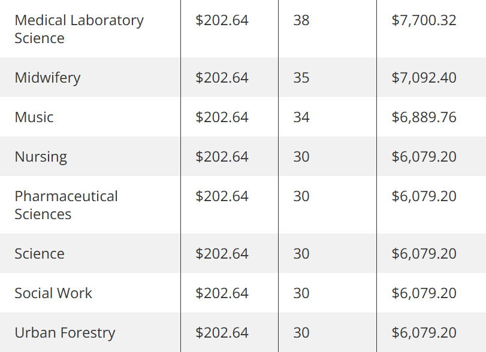Click the Pharmaceutical Sciences total $6,079.20
This screenshot has width=486, height=352.
coord(424,196)
